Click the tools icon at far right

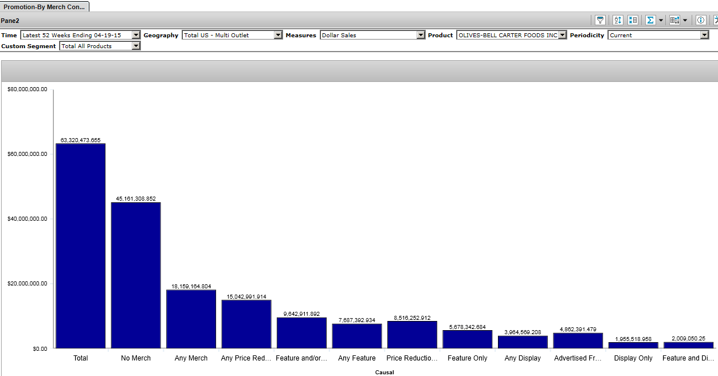pos(715,20)
